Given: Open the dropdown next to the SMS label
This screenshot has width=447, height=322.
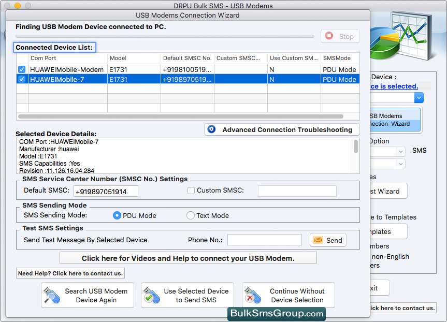Looking at the screenshot, I should coord(400,151).
